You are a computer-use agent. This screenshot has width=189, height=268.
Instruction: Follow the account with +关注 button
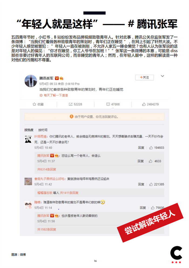tap(144, 77)
